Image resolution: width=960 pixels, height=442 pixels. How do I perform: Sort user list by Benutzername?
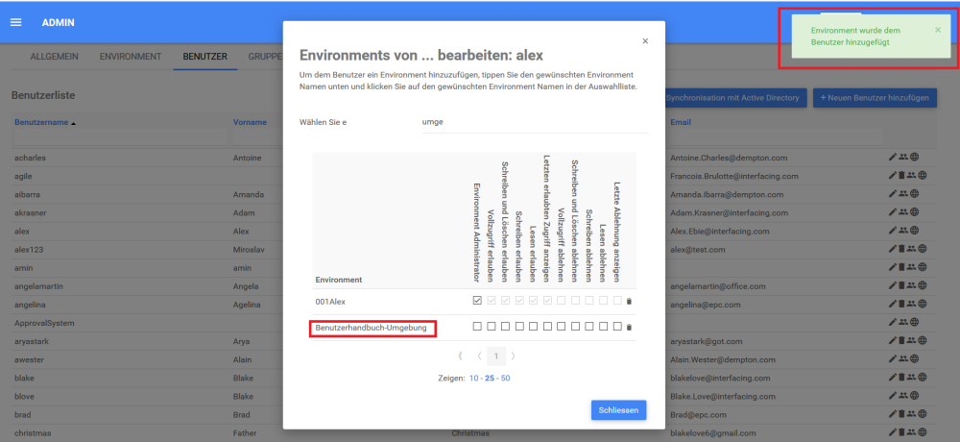point(43,122)
